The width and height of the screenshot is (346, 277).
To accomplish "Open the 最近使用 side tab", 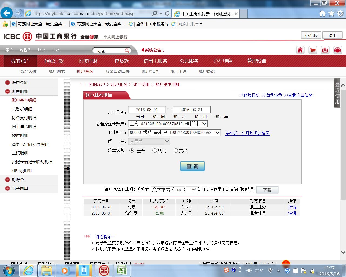I will (337, 93).
